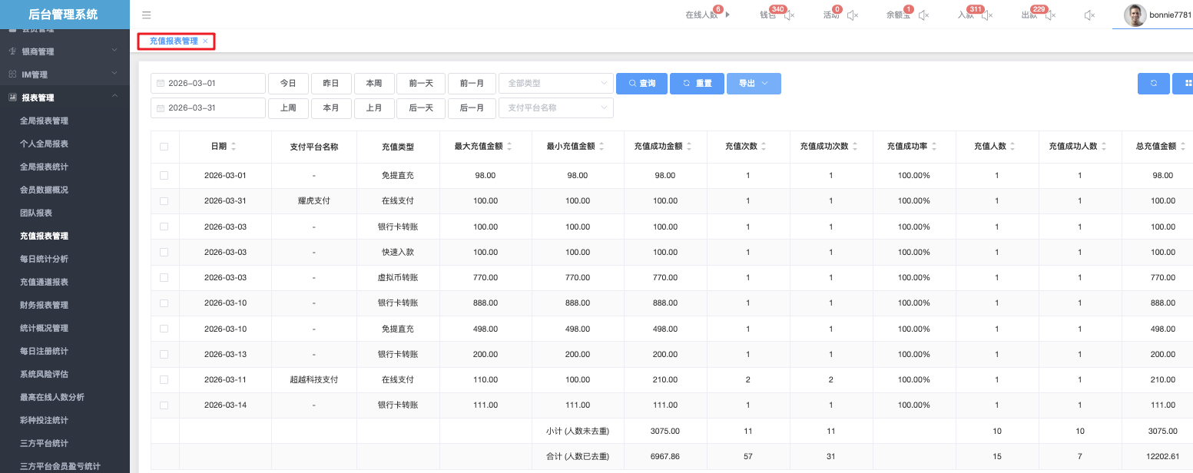Select the checkbox for the 2026-03-11 超越科技支付 row
This screenshot has width=1193, height=473.
[164, 379]
